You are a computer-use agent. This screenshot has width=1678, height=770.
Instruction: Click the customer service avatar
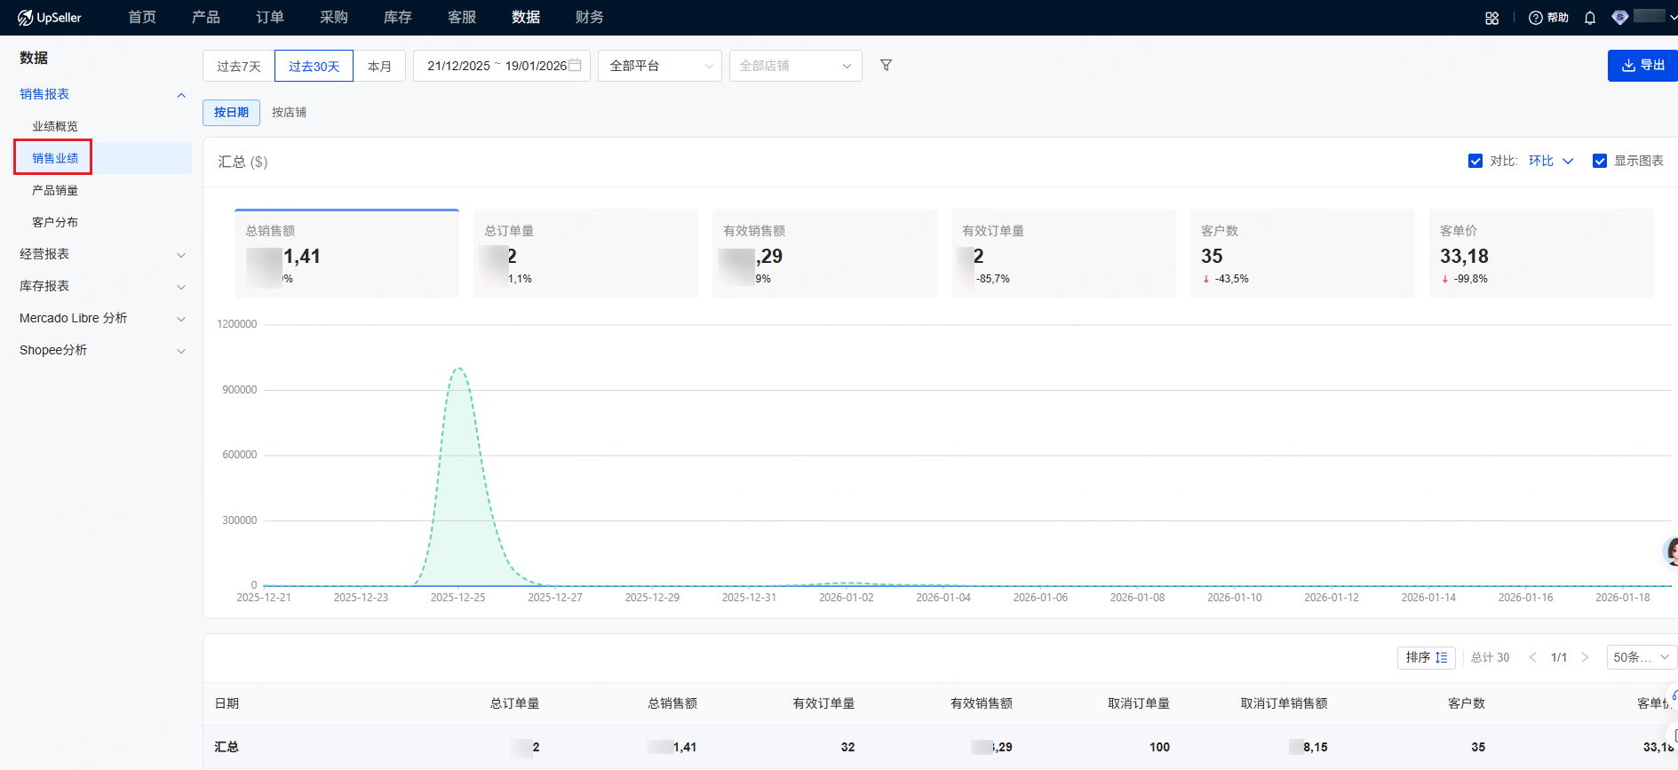[x=1670, y=552]
